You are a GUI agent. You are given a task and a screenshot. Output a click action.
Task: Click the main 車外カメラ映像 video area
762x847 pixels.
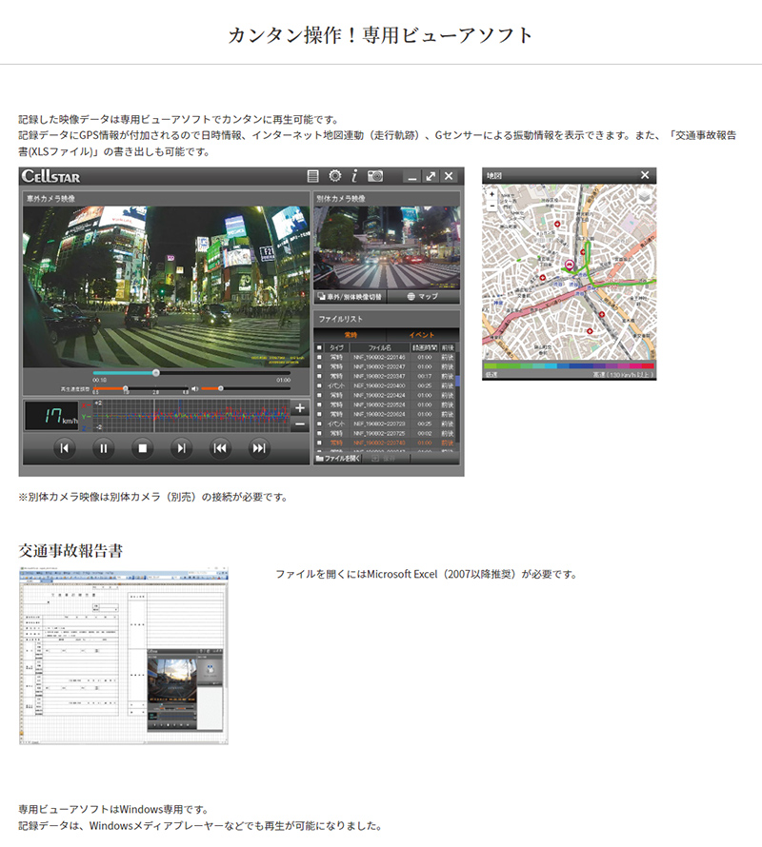[166, 286]
